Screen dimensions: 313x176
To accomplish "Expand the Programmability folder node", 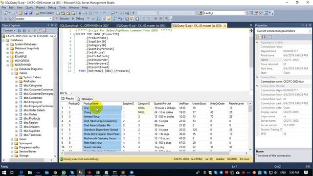I will coord(12,148).
